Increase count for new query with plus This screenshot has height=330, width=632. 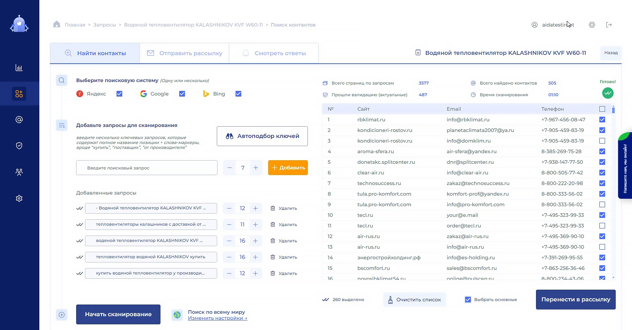click(x=256, y=168)
